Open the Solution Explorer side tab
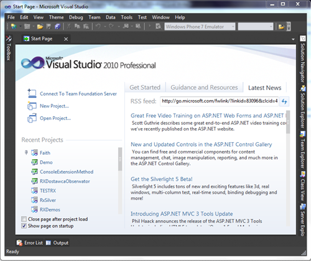 (303, 107)
